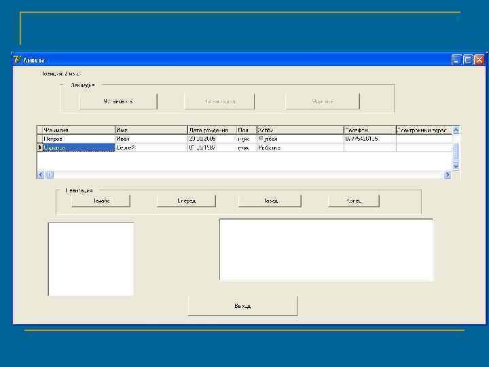Click the Рыбалка hobby cell

click(x=300, y=147)
